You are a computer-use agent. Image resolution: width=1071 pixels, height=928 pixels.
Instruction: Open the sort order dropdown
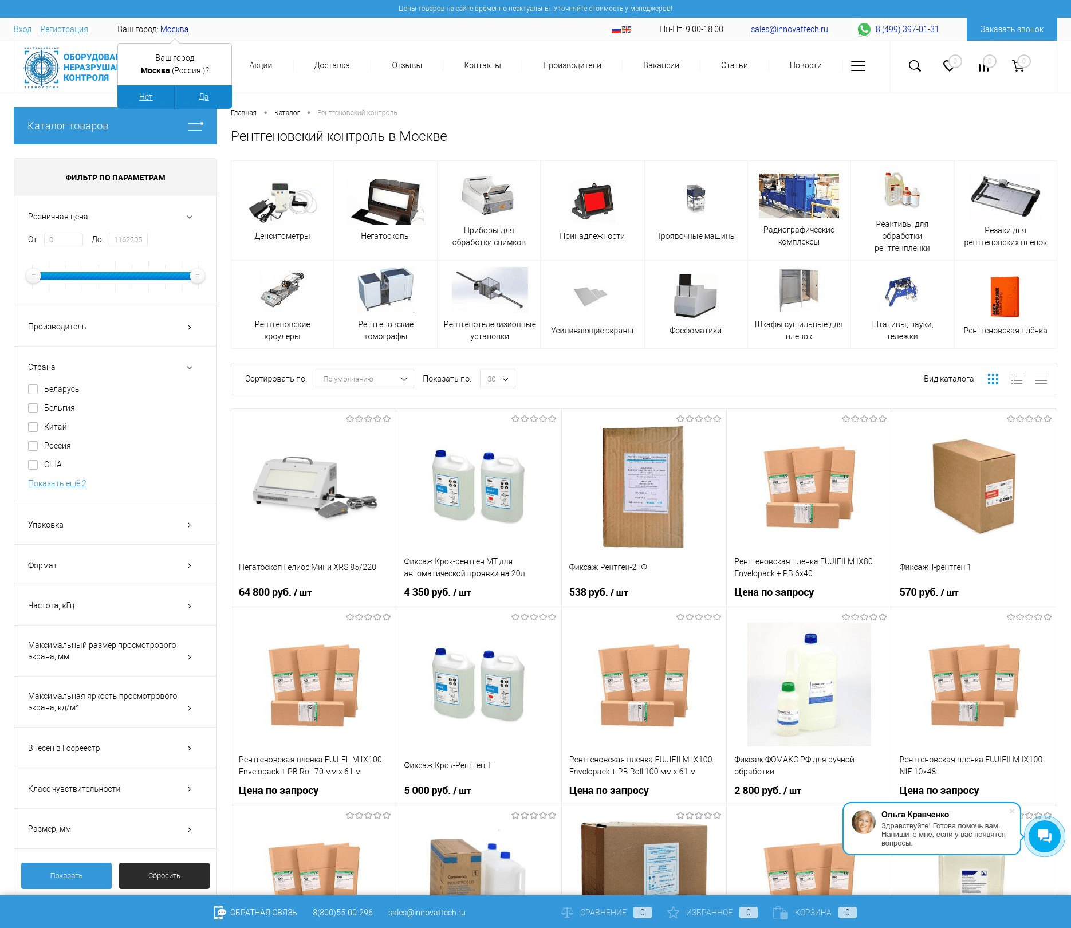[x=365, y=379]
